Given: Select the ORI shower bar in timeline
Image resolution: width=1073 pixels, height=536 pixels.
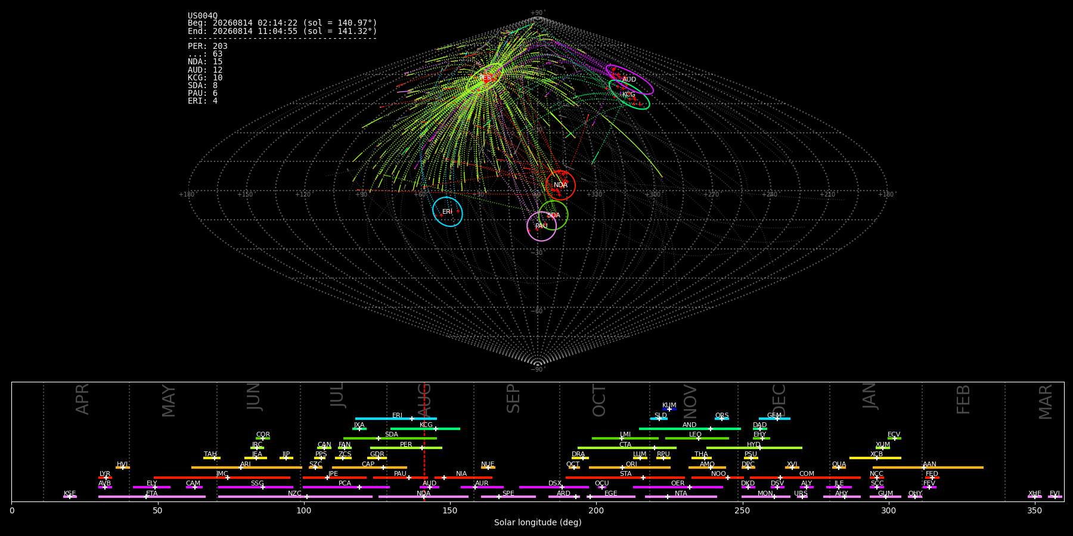Looking at the screenshot, I should click(x=629, y=468).
